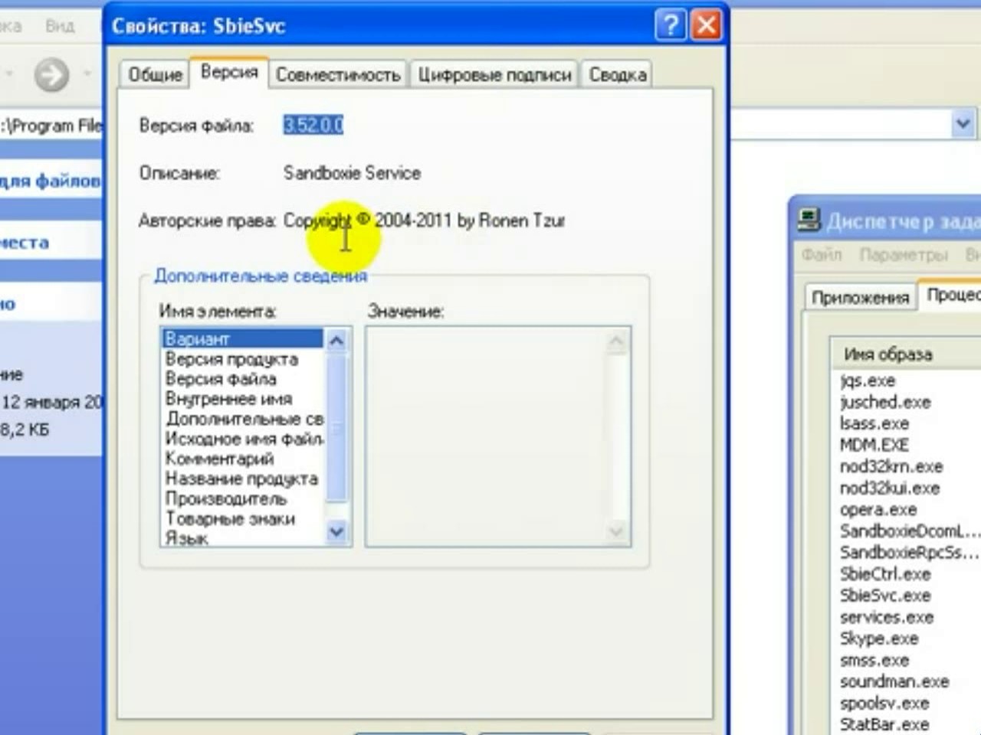Select opera.exe in process list
981x735 pixels.
(878, 510)
